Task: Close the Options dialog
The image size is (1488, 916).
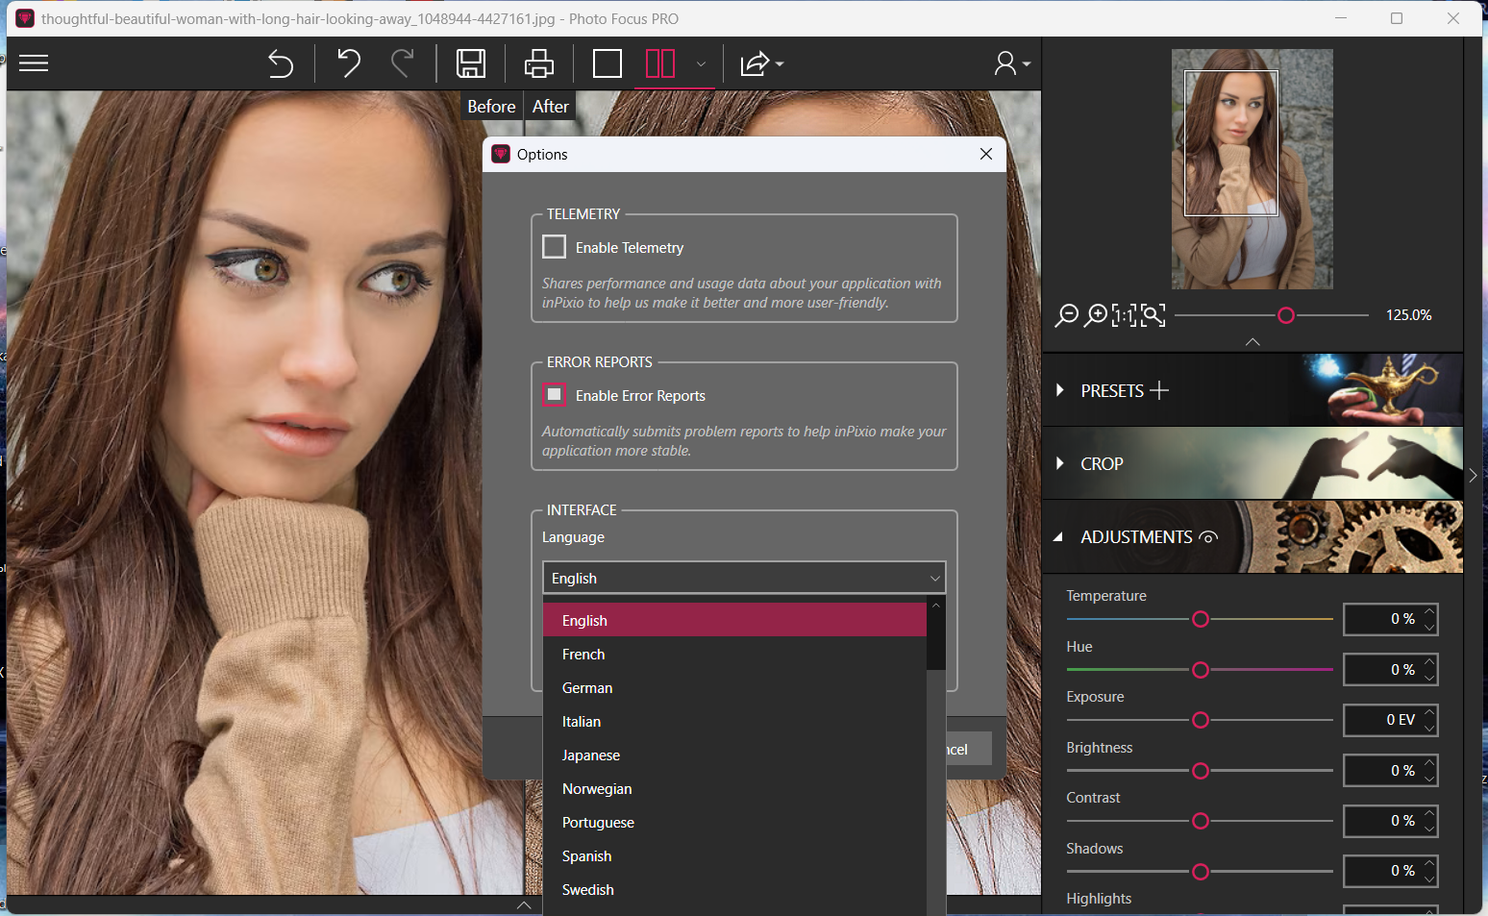Action: (985, 154)
